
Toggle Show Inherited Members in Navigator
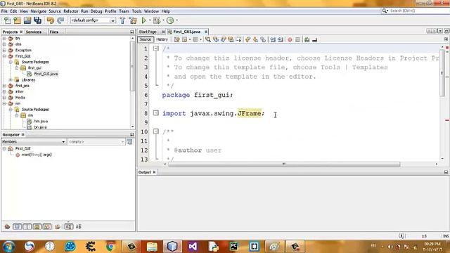pyautogui.click(x=8, y=226)
